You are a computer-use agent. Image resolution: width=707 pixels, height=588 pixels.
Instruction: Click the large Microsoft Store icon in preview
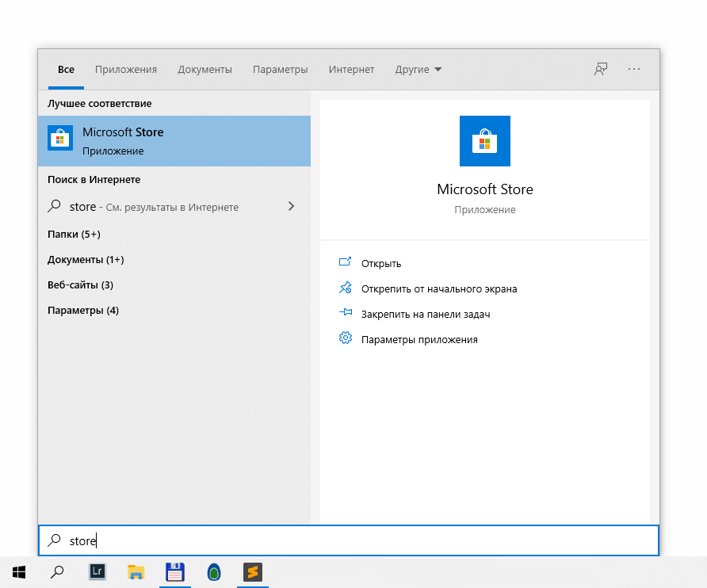pyautogui.click(x=485, y=141)
